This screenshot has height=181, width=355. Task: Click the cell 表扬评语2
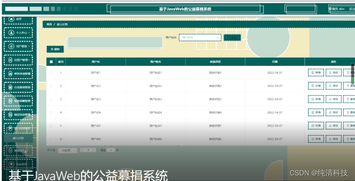215,86
